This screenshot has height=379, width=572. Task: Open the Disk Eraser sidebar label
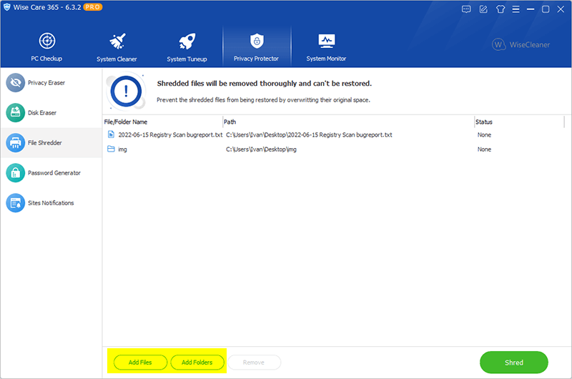coord(42,113)
